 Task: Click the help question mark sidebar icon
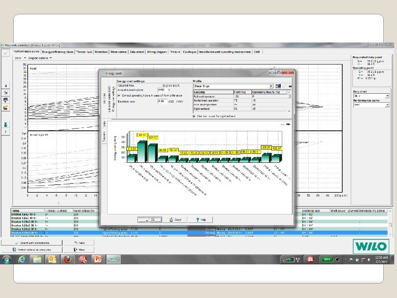[6, 132]
